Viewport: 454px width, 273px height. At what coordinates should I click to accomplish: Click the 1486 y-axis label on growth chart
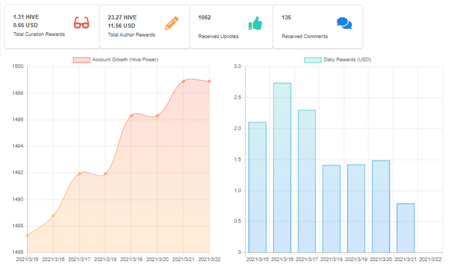click(x=18, y=252)
